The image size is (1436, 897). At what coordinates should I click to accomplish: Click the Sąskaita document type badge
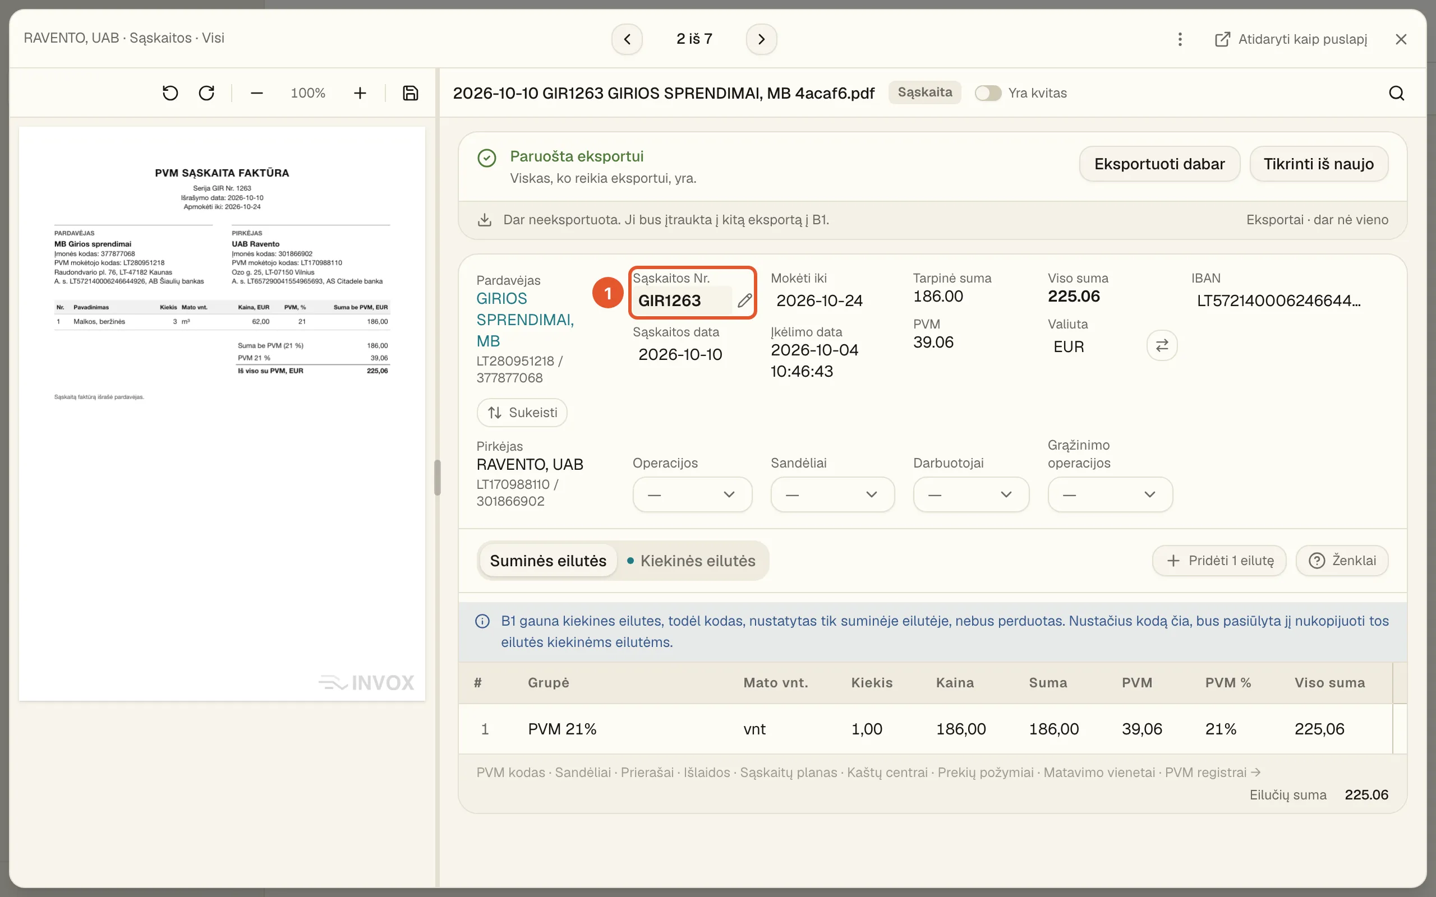tap(924, 93)
